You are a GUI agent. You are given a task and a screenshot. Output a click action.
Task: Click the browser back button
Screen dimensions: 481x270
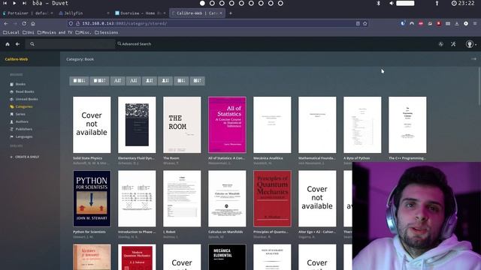pyautogui.click(x=6, y=23)
